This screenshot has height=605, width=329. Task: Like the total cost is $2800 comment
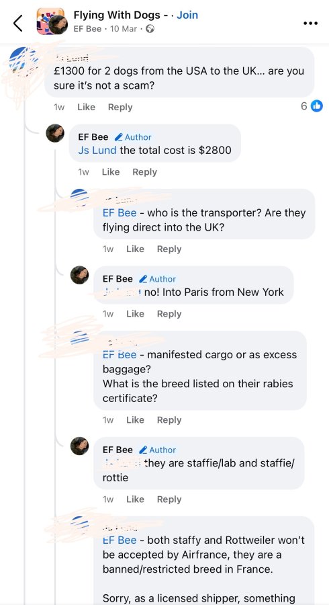pos(111,172)
